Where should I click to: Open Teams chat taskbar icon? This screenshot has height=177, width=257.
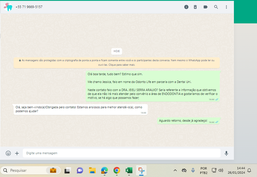(x=80, y=170)
